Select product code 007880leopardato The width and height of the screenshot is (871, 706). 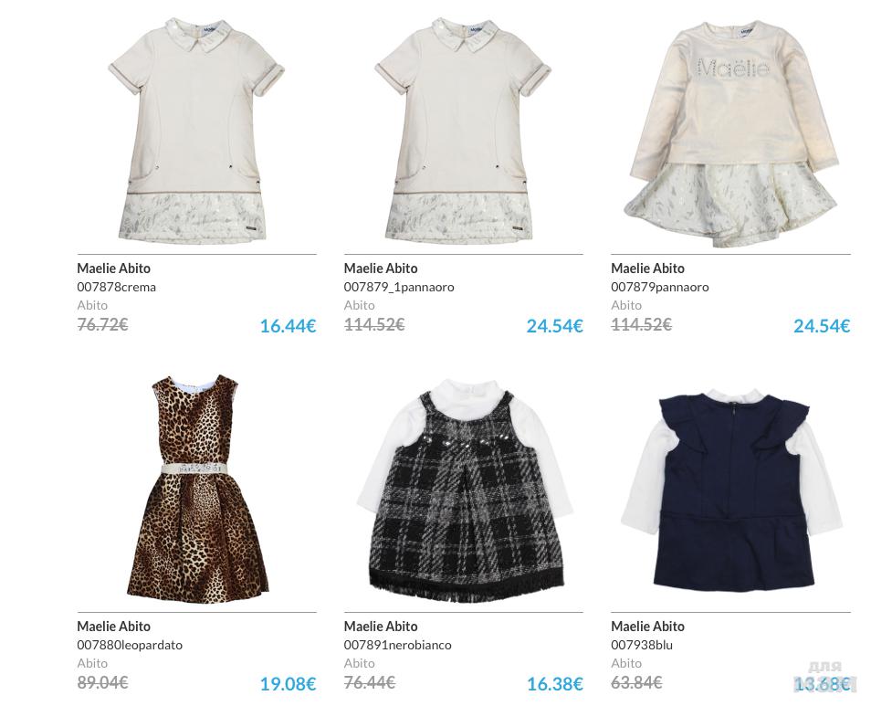(x=130, y=645)
